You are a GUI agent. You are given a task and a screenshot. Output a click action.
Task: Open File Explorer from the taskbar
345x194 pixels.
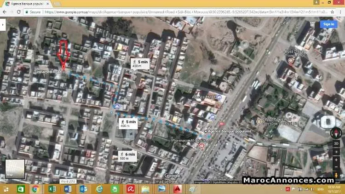point(145,189)
